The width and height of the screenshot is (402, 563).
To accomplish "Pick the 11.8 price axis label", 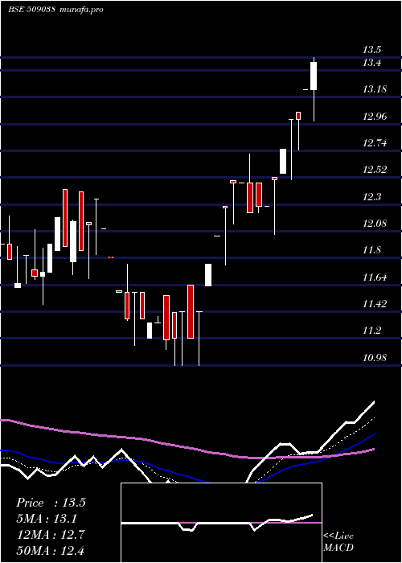I will 371,250.
